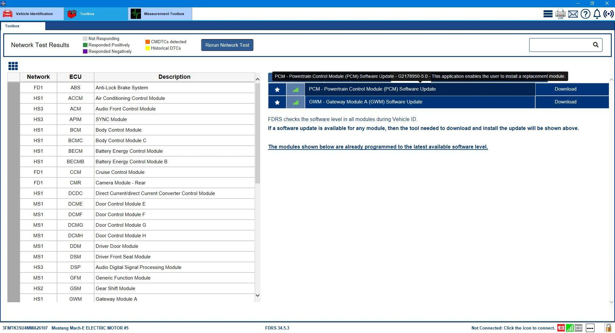
Task: Select Battery Energy Control Module B row
Action: 137,162
